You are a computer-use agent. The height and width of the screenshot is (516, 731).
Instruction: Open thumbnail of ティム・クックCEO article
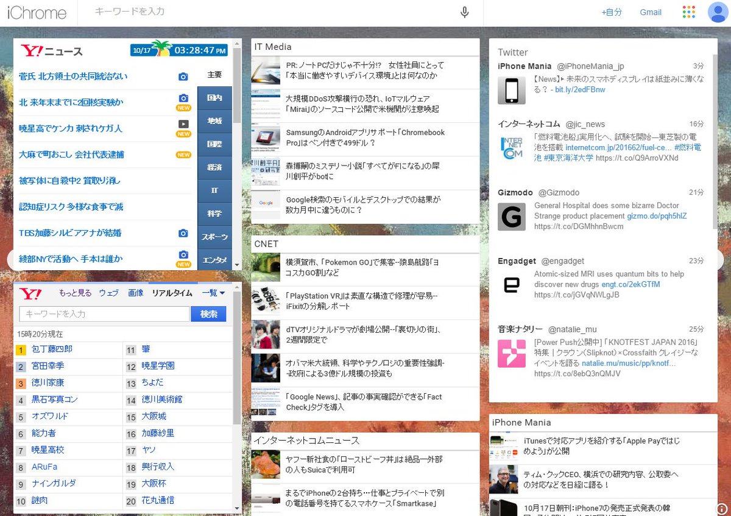tap(503, 479)
